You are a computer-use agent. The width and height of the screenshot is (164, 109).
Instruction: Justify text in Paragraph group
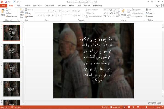coord(71,16)
